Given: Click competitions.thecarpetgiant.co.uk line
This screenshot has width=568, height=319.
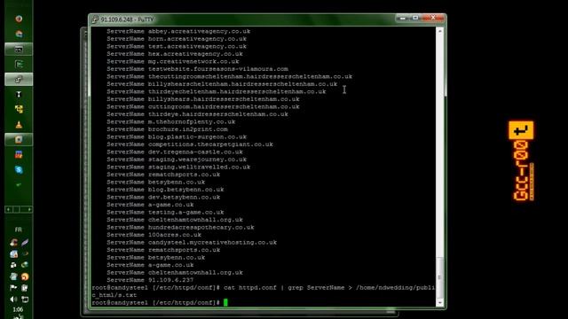Looking at the screenshot, I should [x=190, y=144].
